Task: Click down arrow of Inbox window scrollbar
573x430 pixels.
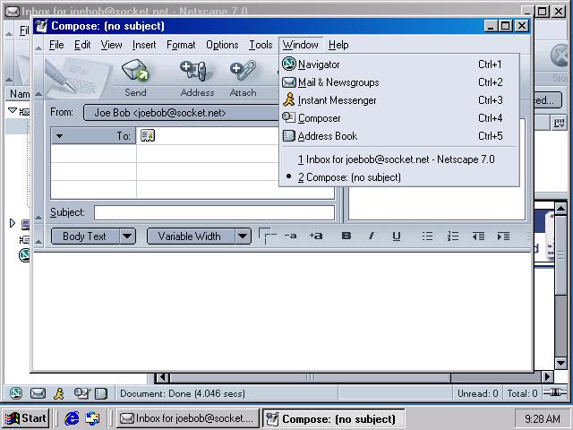Action: [560, 363]
